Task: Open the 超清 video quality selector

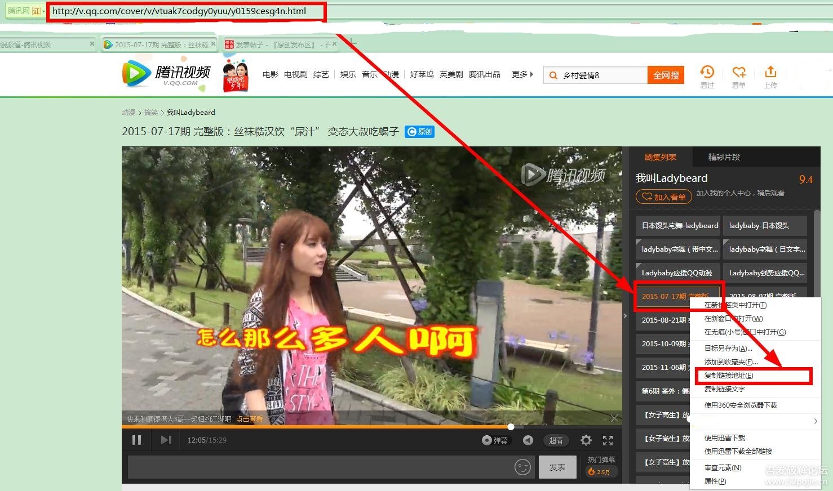Action: (556, 440)
